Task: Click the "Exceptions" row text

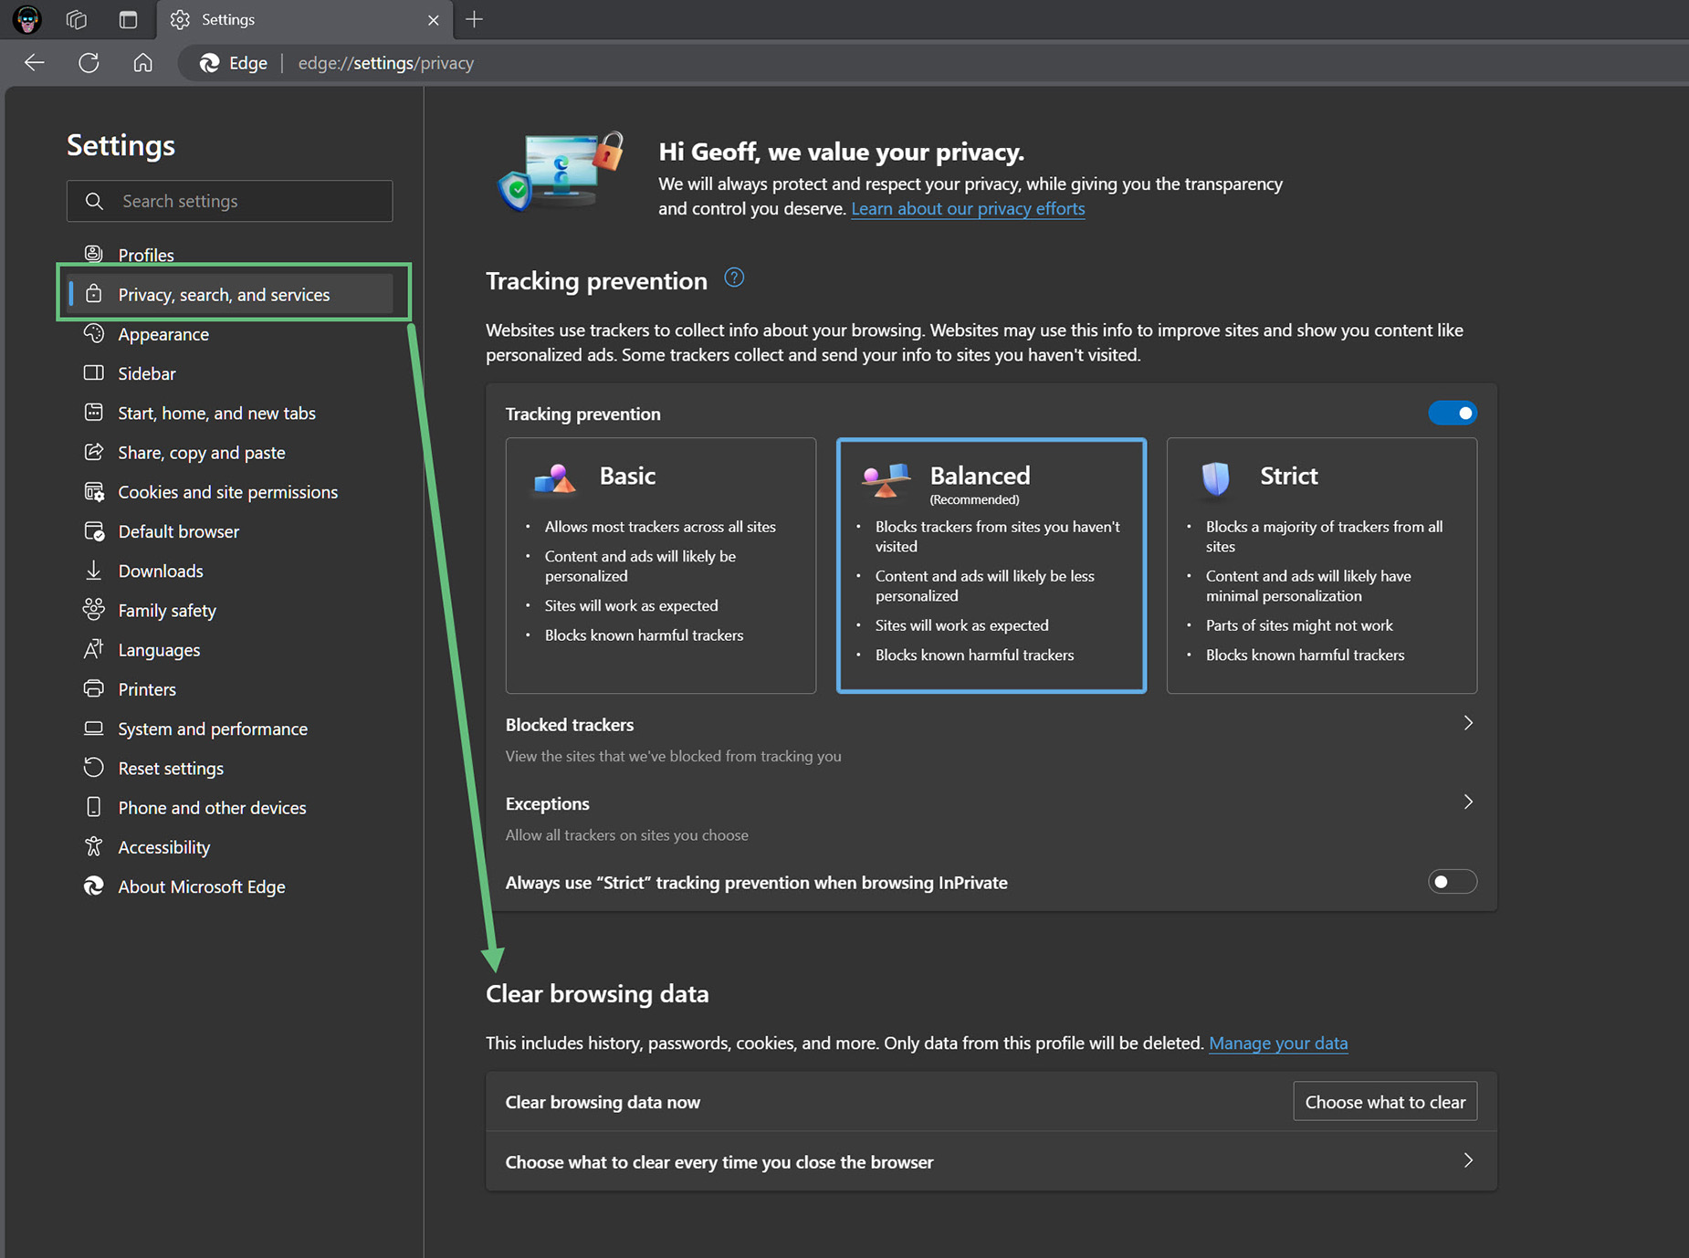Action: point(548,803)
